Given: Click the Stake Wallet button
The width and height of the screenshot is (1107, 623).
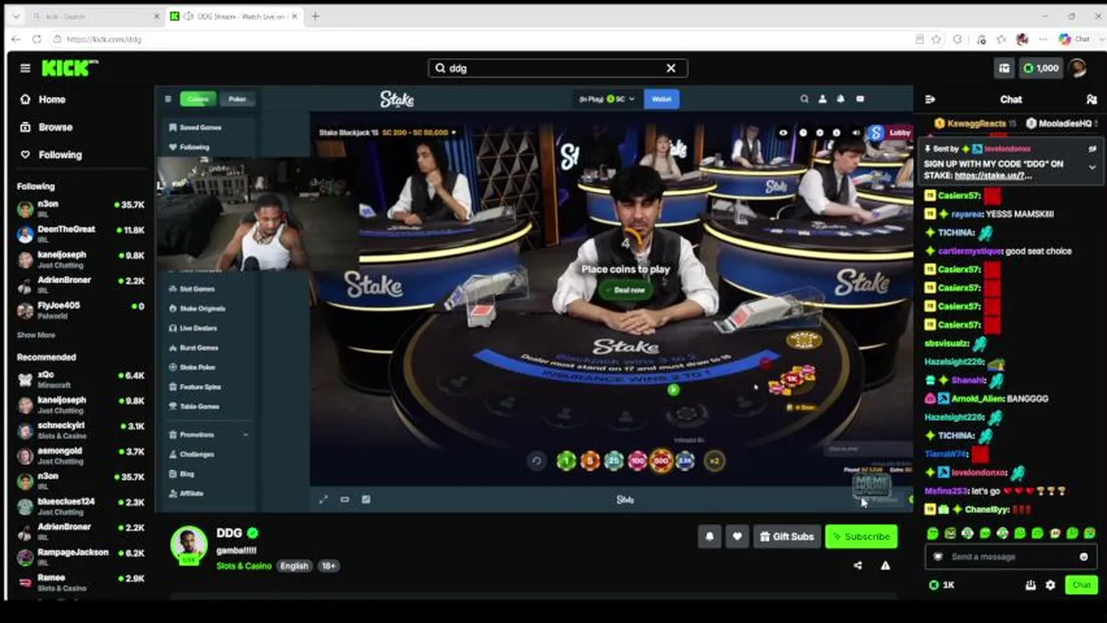Looking at the screenshot, I should 662,100.
